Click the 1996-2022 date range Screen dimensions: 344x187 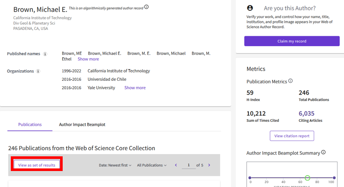[71, 71]
